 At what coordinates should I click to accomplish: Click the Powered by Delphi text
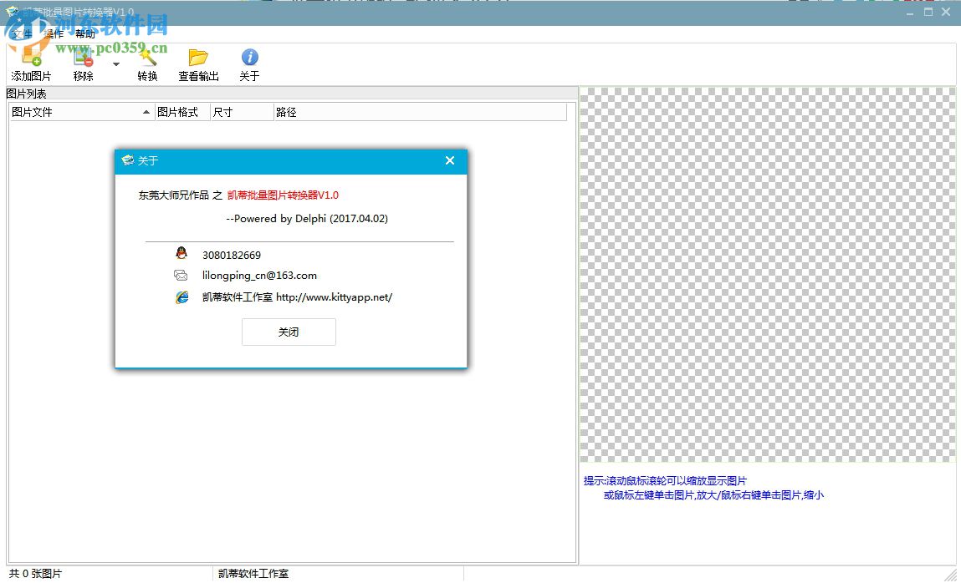pyautogui.click(x=307, y=218)
